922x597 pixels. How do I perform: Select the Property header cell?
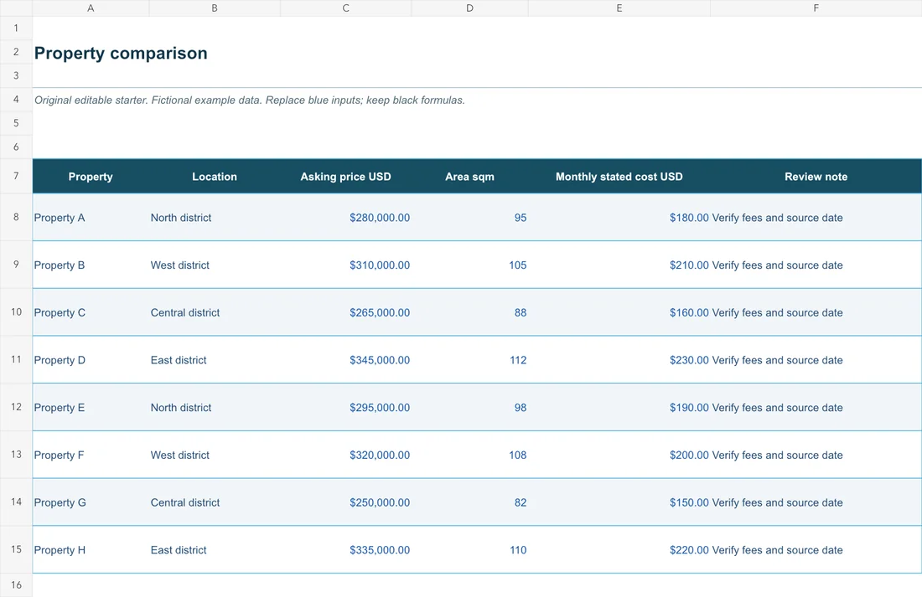(91, 177)
